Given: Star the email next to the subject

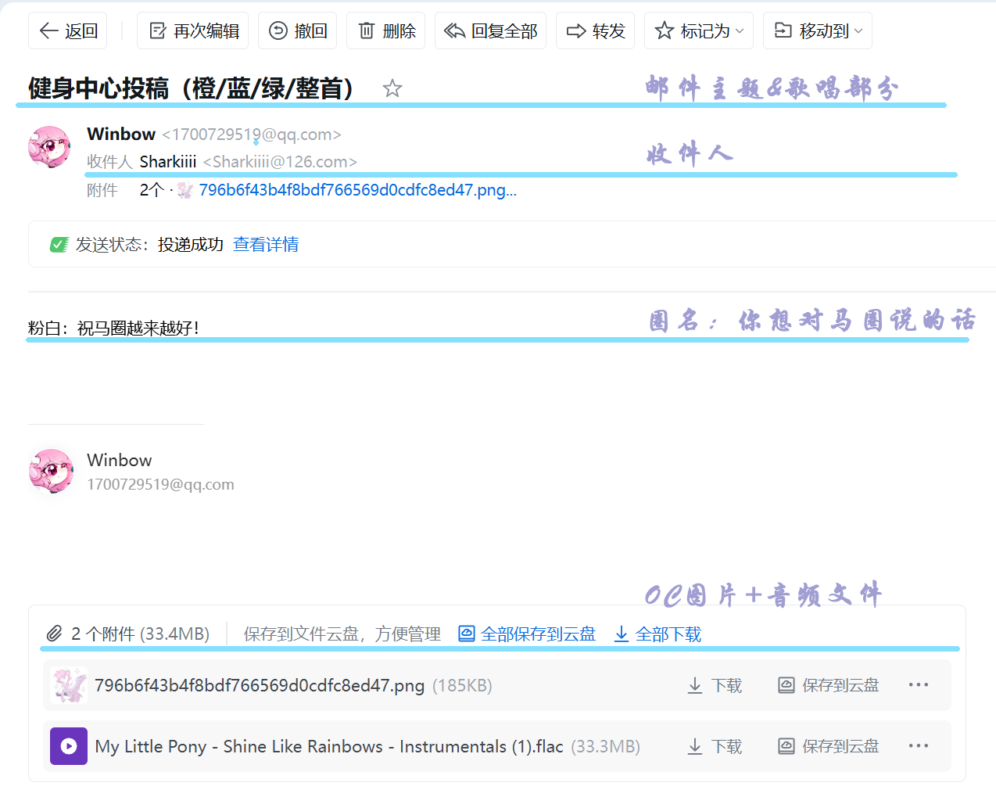Looking at the screenshot, I should pyautogui.click(x=392, y=88).
